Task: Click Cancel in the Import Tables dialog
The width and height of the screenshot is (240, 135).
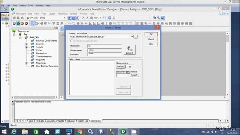Action: (151, 39)
